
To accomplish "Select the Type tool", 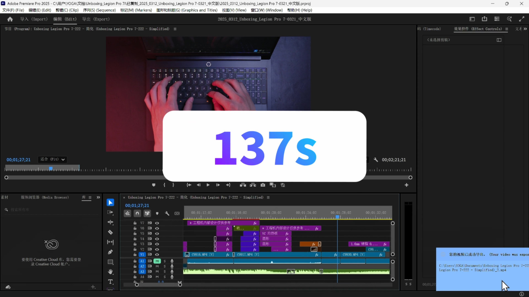I will point(110,282).
